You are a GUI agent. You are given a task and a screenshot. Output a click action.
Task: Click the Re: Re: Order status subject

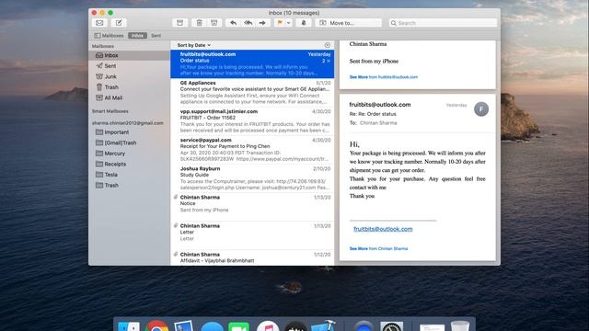click(x=373, y=114)
